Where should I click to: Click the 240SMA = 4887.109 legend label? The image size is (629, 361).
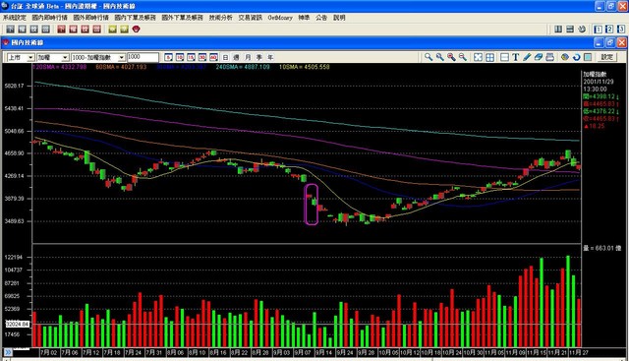click(243, 67)
